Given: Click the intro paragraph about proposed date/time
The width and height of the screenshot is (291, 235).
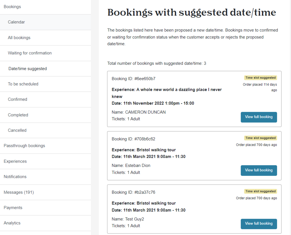Looking at the screenshot, I should click(193, 37).
